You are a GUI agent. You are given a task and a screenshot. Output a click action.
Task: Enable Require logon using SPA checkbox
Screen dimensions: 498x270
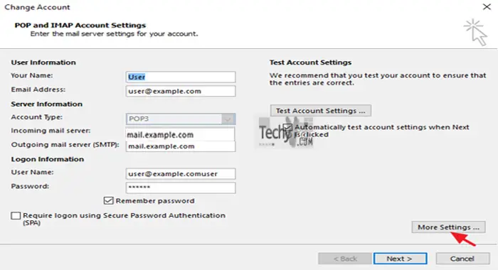16,216
